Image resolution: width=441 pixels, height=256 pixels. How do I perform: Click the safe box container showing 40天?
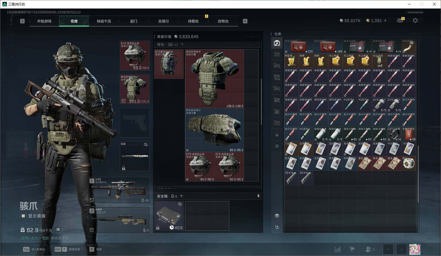tap(169, 216)
